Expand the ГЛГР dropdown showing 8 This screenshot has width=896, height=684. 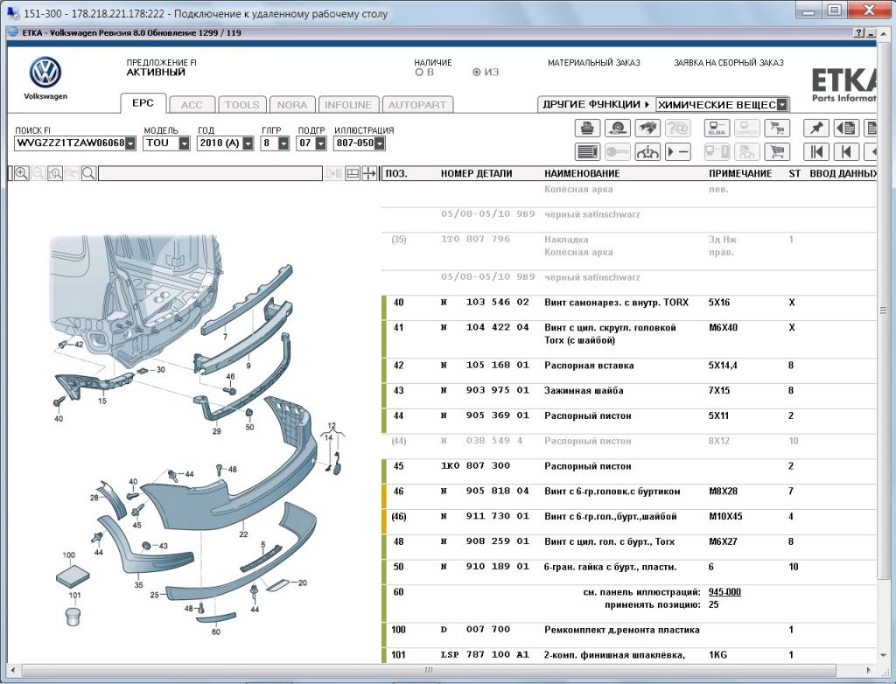283,143
